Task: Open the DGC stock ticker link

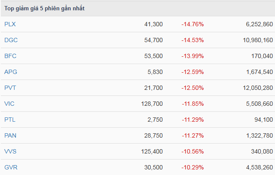Action: point(11,40)
